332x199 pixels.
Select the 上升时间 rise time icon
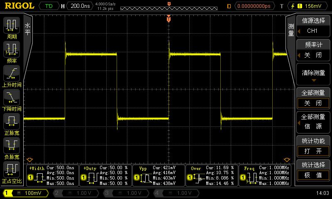tap(11, 75)
